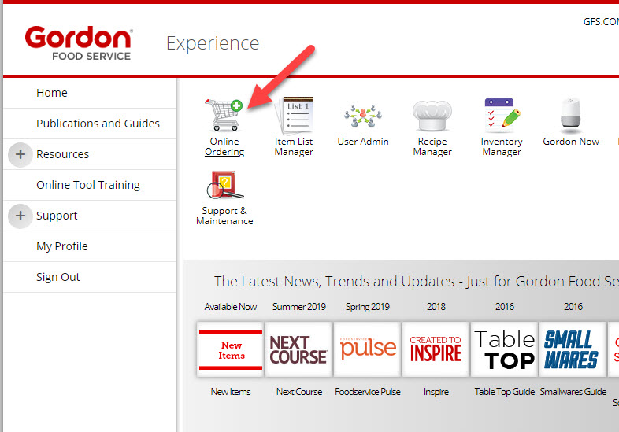Click the 'Next Course' caption text
Viewport: 619px width, 432px height.
[299, 392]
